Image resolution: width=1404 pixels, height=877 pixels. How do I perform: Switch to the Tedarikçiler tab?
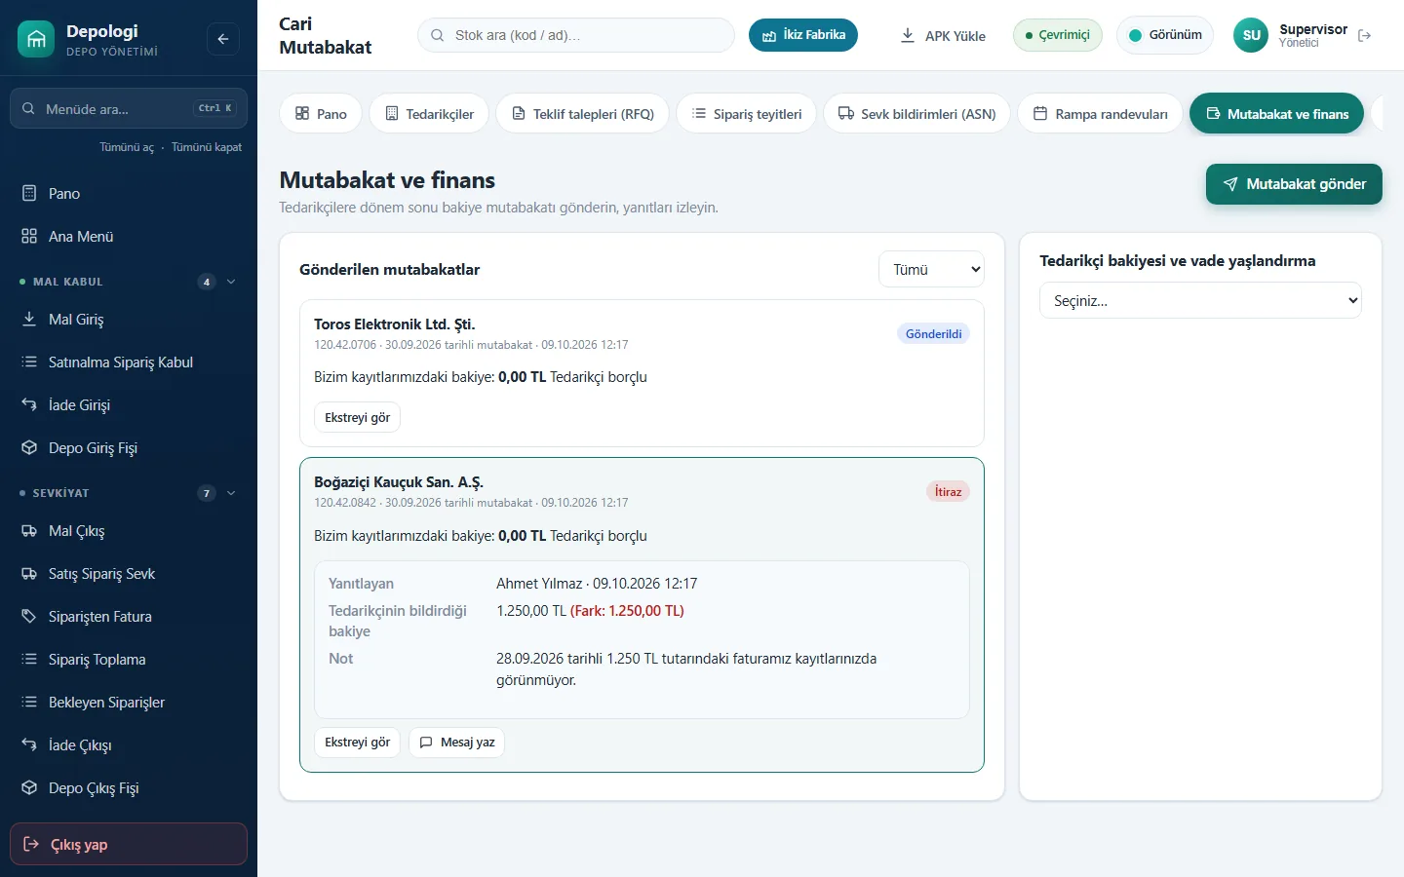pos(429,114)
